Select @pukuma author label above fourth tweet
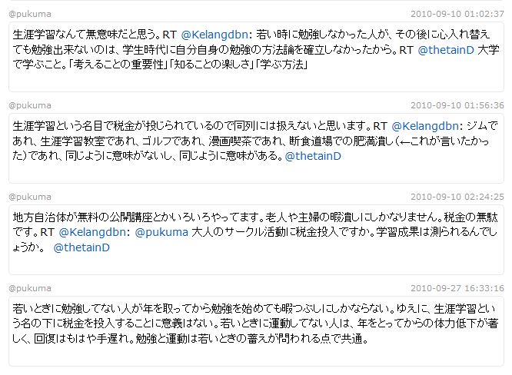Screen dimensions: 512x375 (x=30, y=288)
